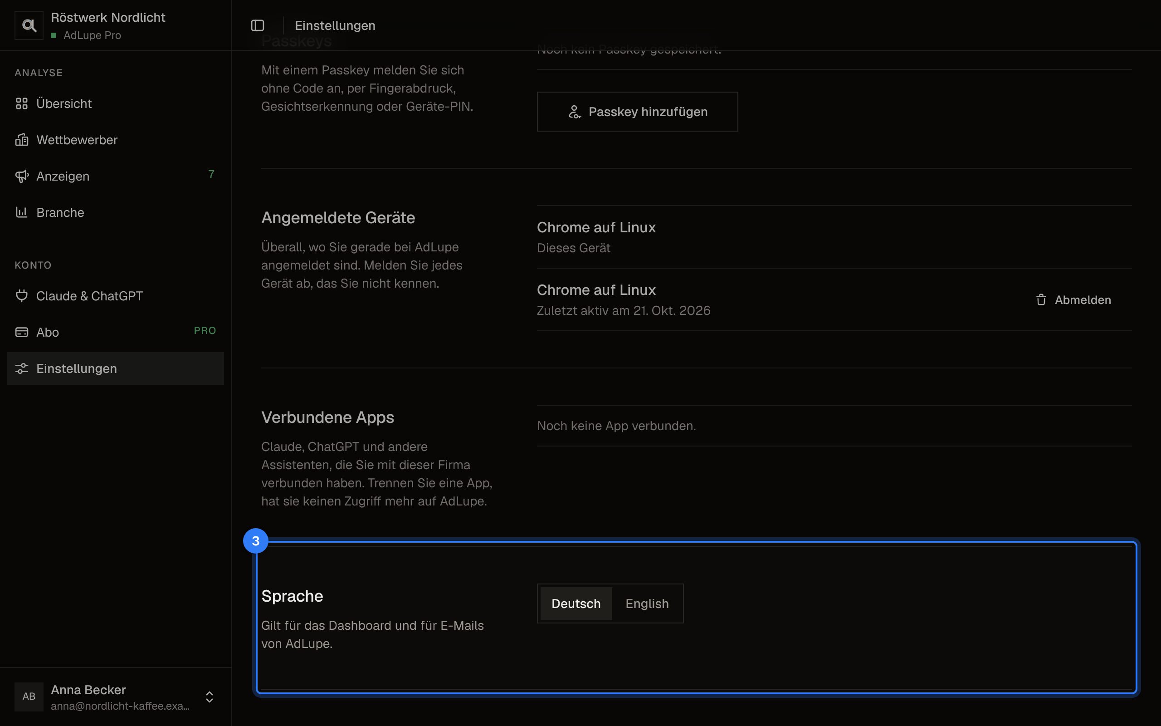Image resolution: width=1161 pixels, height=726 pixels.
Task: Open the Anzeigen section
Action: pos(116,176)
